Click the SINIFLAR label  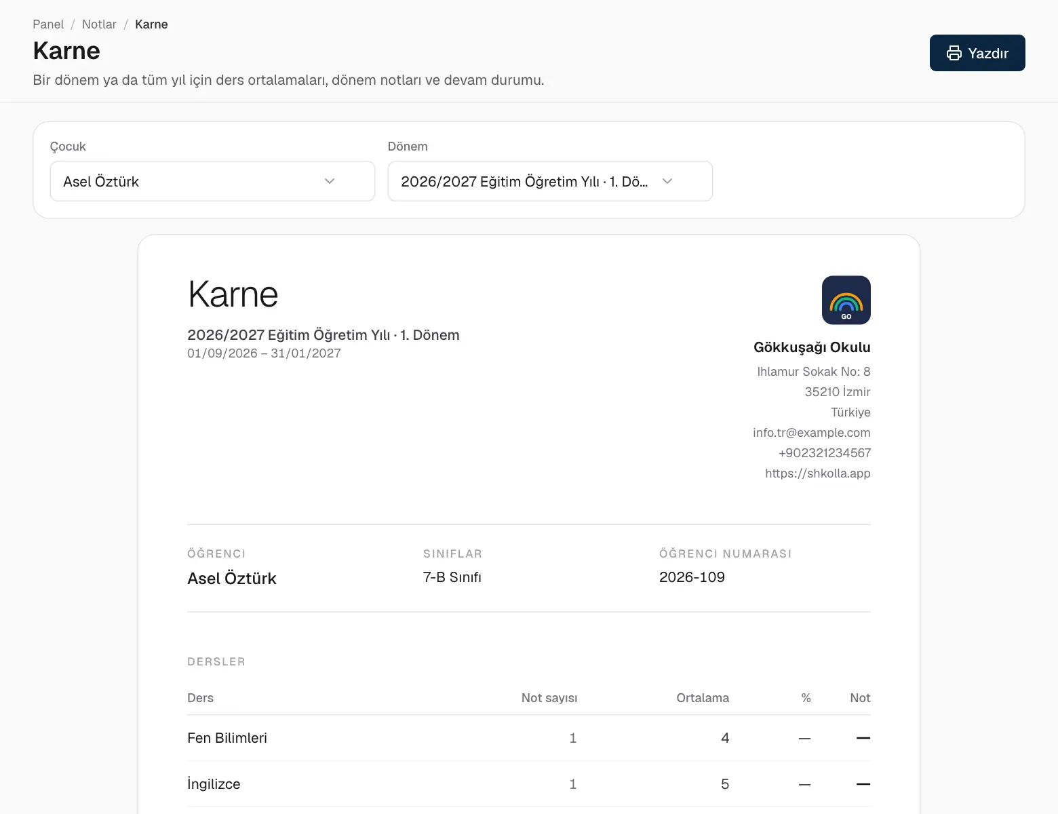(x=452, y=554)
